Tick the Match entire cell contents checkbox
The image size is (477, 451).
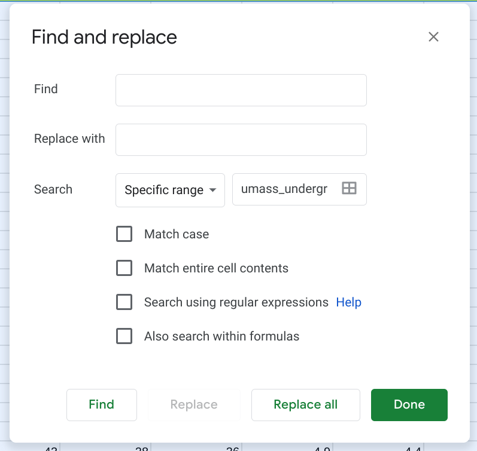pos(124,268)
